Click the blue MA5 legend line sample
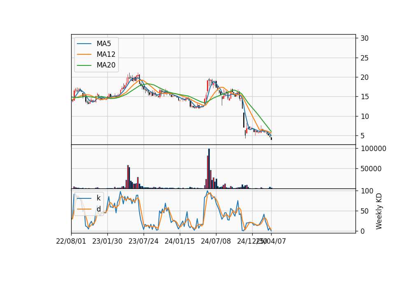The width and height of the screenshot is (395, 284). tap(84, 44)
